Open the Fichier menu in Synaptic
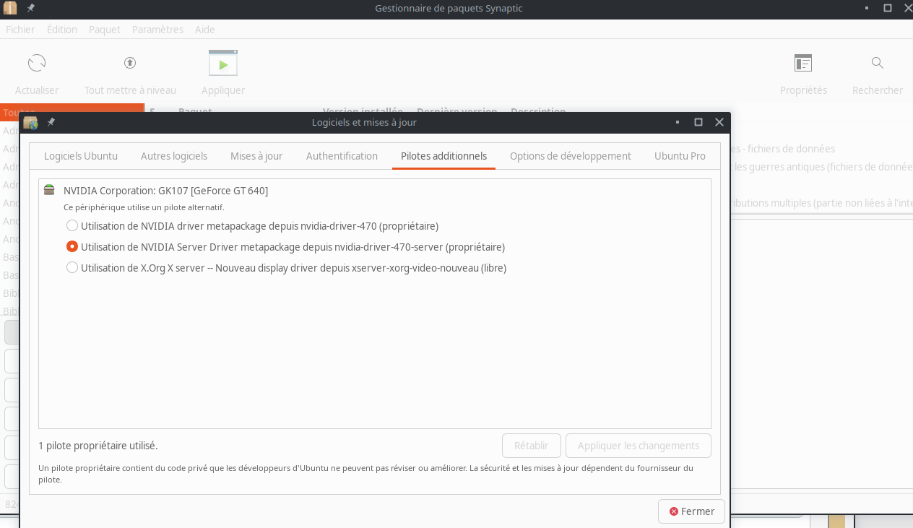The width and height of the screenshot is (913, 528). 20,30
